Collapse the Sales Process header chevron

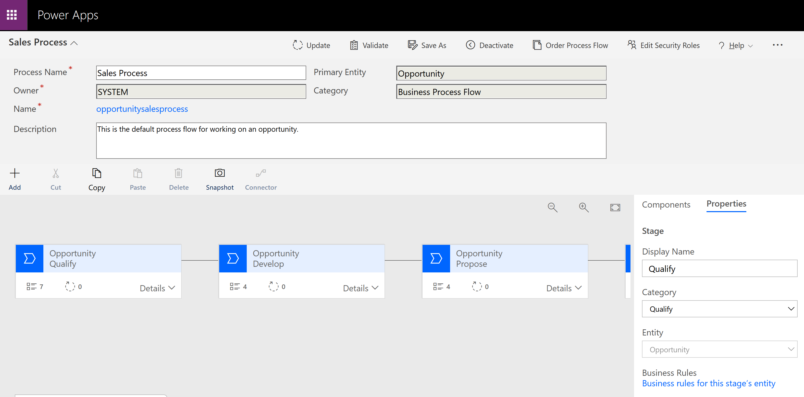coord(74,43)
